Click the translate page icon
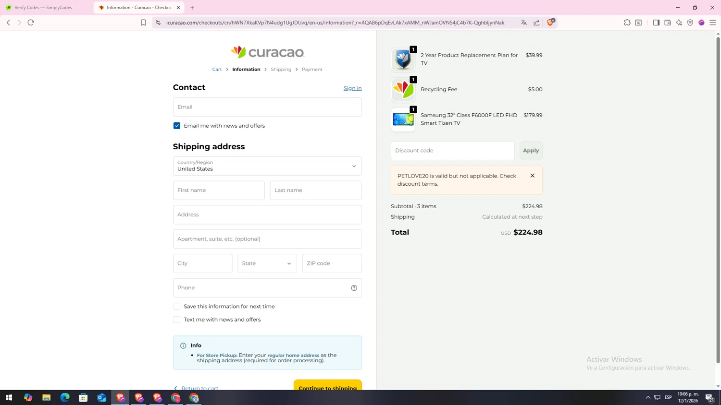The height and width of the screenshot is (405, 721). (x=524, y=23)
